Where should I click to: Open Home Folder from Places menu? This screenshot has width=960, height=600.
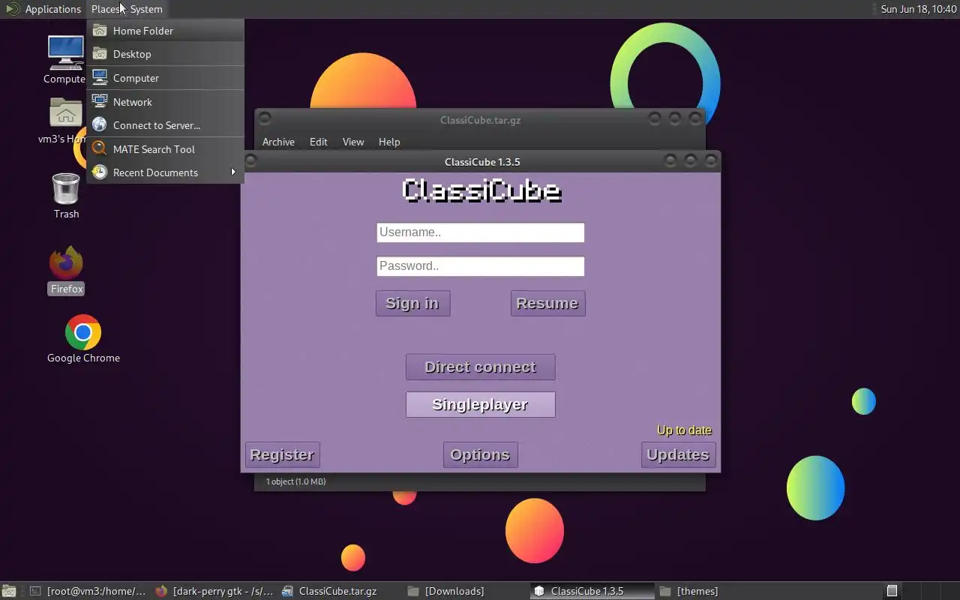point(165,31)
